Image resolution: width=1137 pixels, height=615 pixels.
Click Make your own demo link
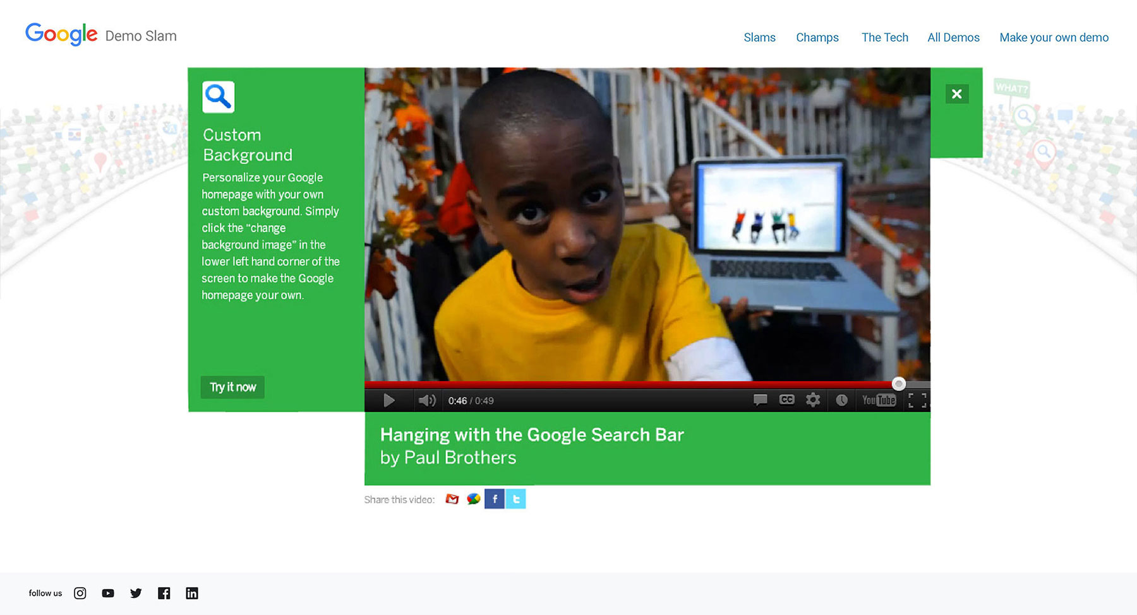click(1054, 37)
